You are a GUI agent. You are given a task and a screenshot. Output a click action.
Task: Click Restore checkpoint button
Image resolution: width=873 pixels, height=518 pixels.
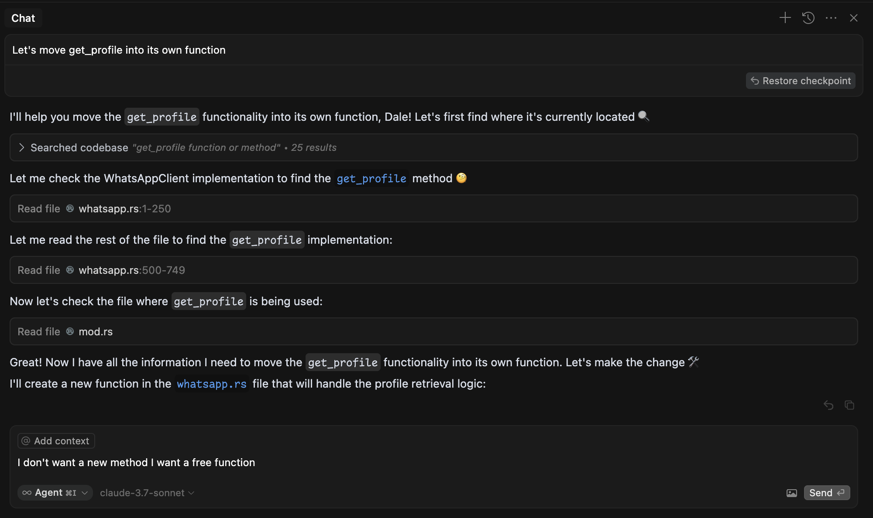coord(801,81)
